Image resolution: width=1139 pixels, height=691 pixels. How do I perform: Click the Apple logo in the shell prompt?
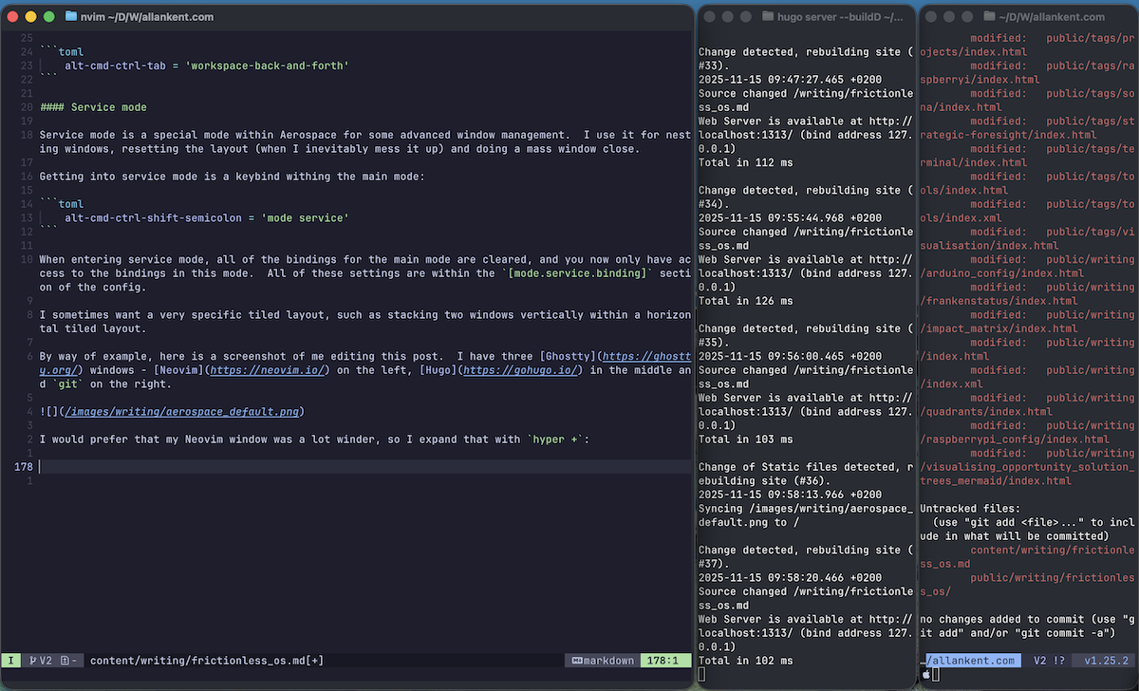(925, 674)
